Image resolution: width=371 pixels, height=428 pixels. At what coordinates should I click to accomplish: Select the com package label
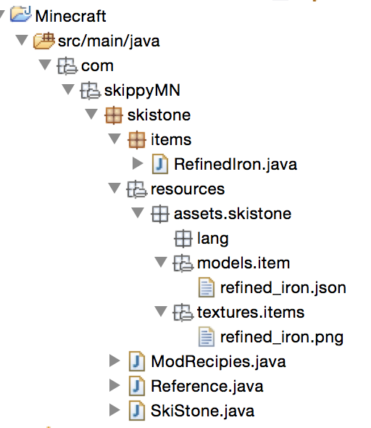(x=97, y=66)
